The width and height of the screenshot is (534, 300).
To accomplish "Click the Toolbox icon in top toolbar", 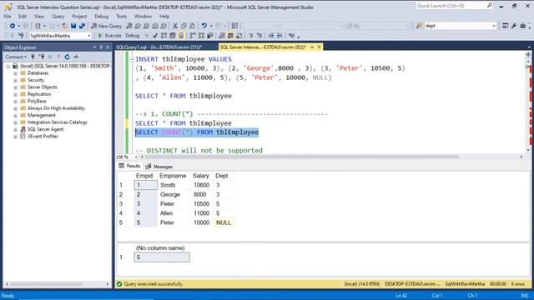I will tap(523, 26).
